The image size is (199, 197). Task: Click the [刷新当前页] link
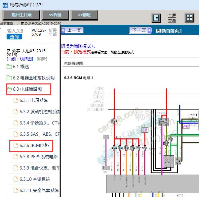[x=169, y=31]
